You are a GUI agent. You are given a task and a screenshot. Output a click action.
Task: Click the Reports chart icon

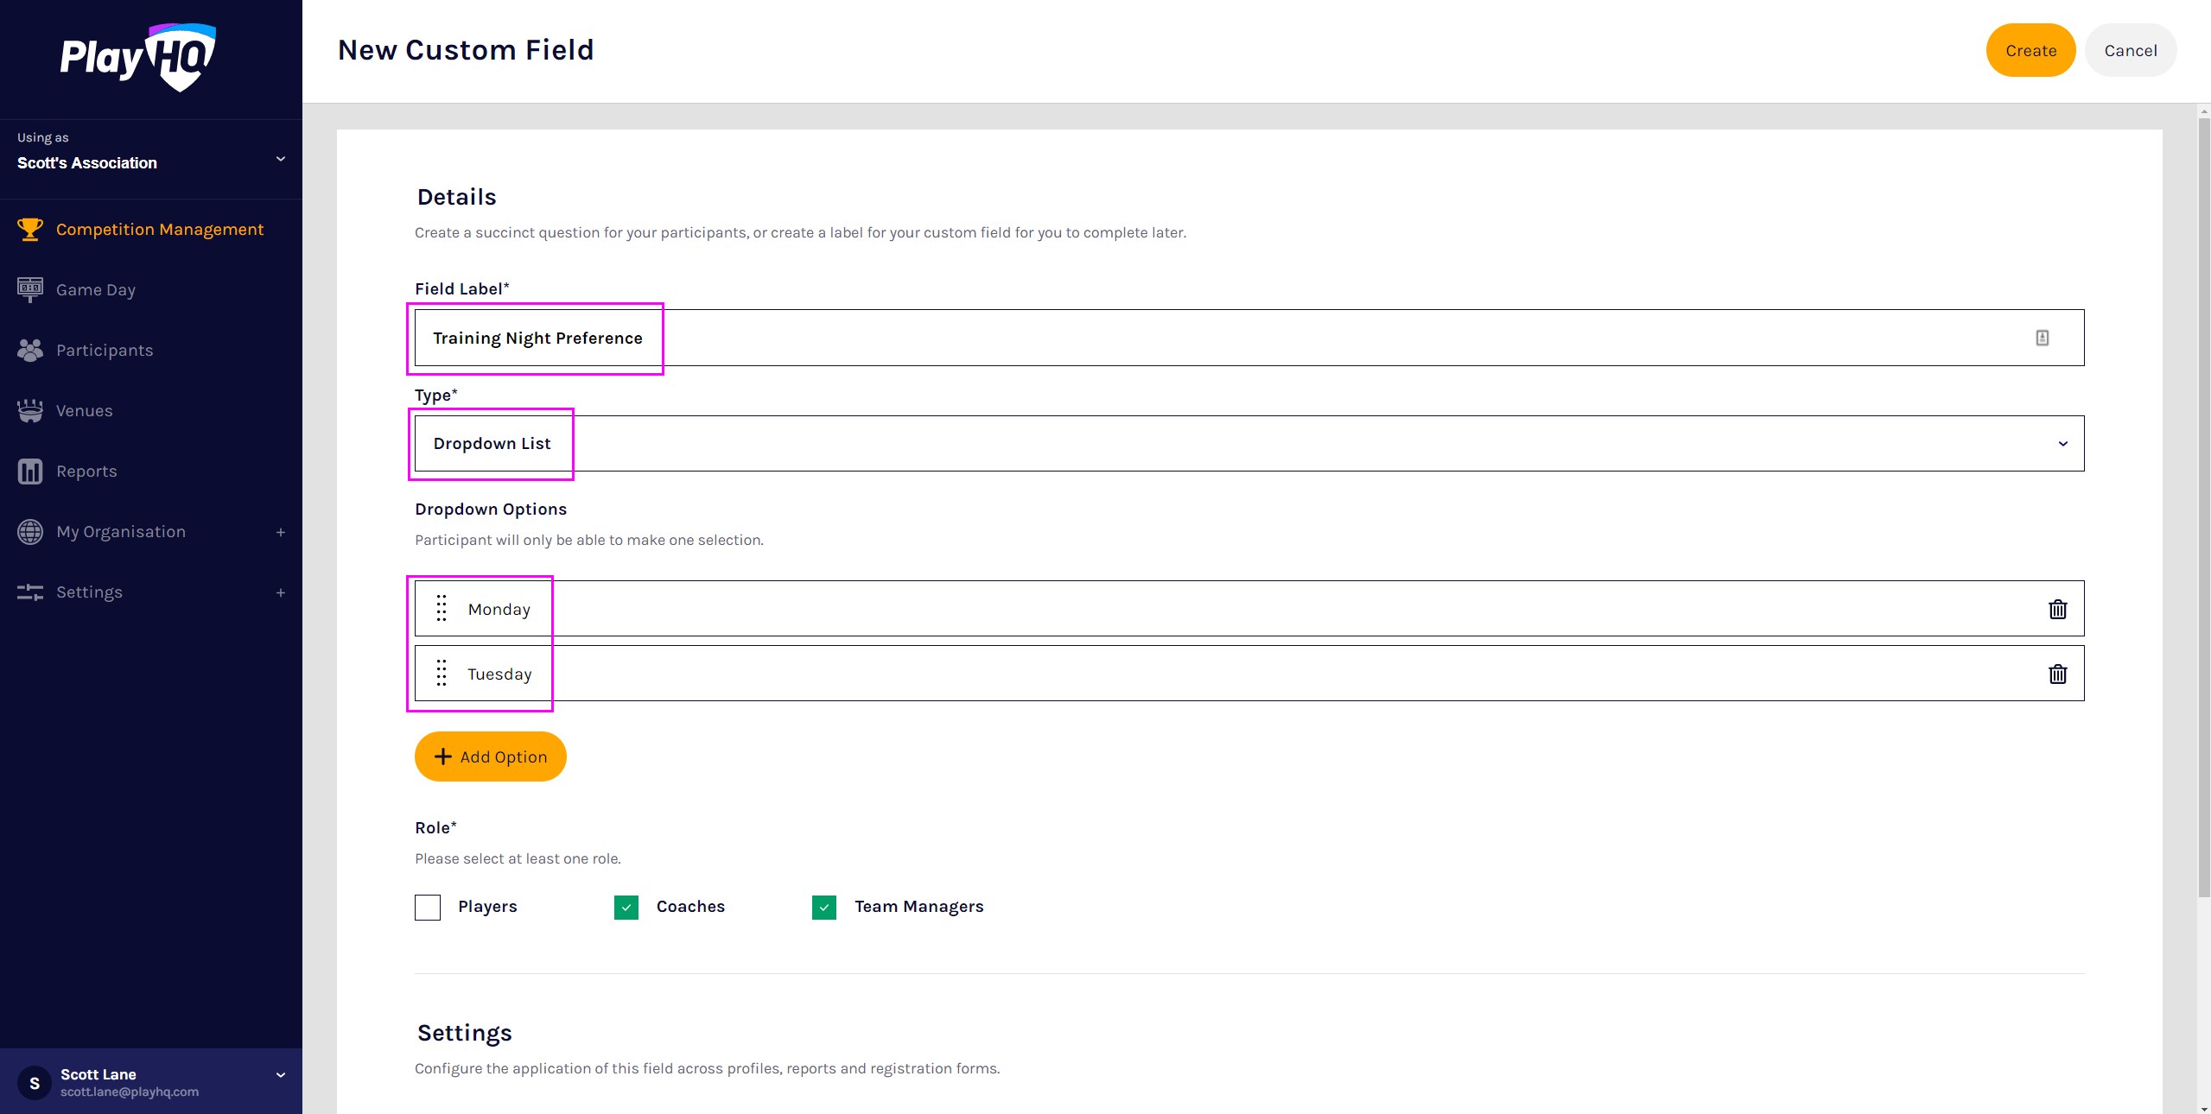(30, 471)
